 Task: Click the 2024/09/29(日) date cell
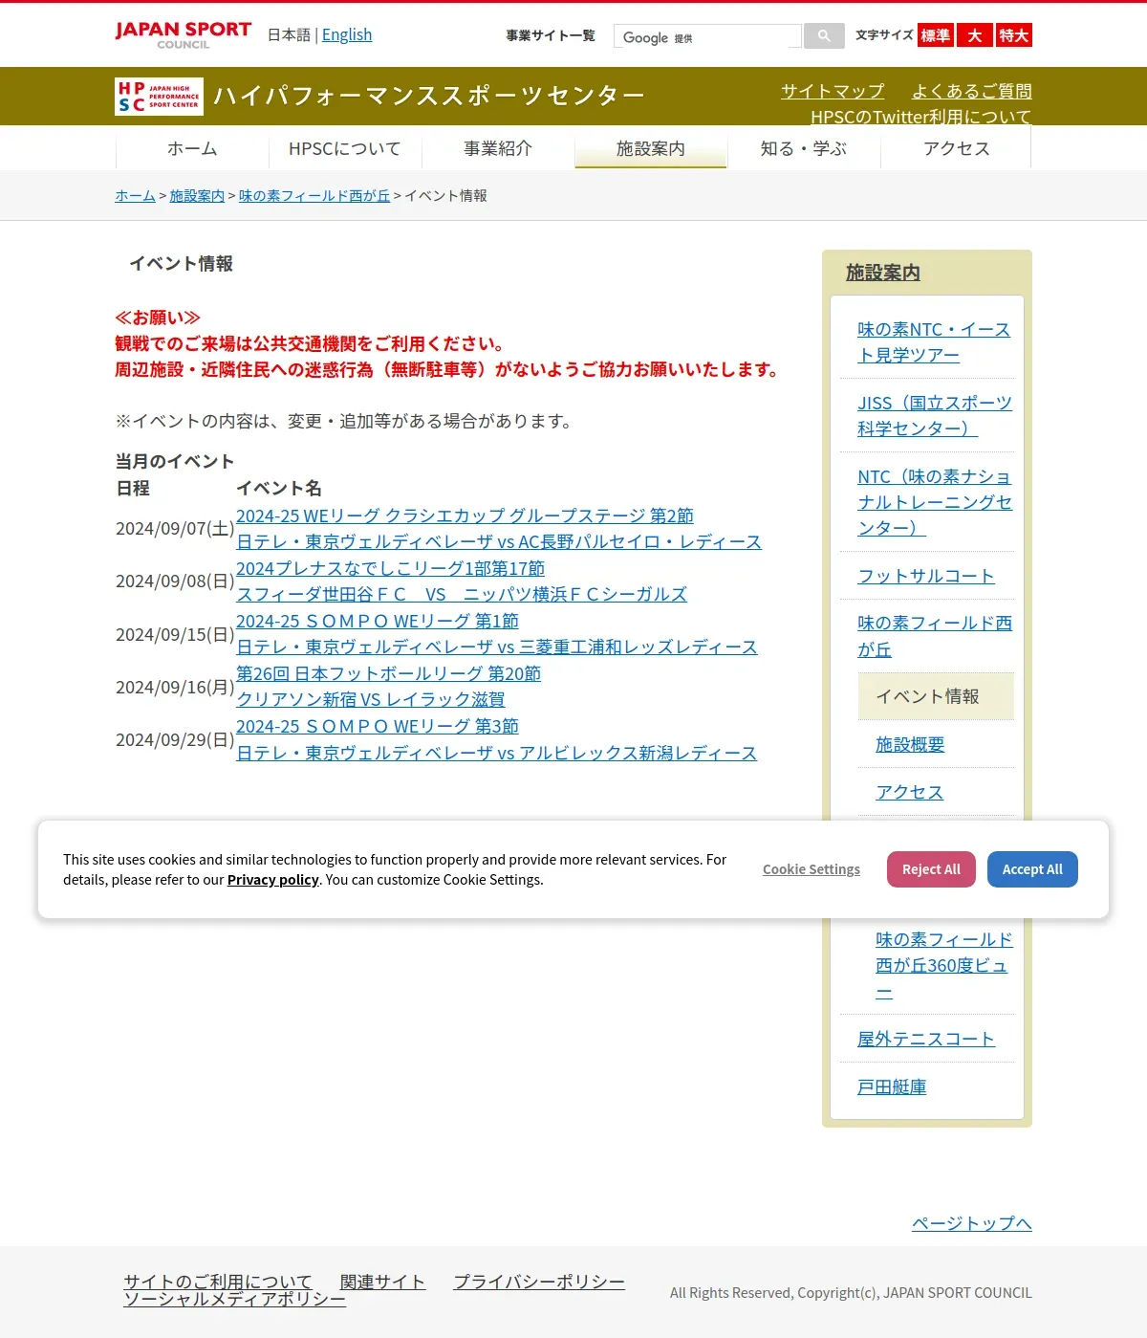tap(175, 739)
